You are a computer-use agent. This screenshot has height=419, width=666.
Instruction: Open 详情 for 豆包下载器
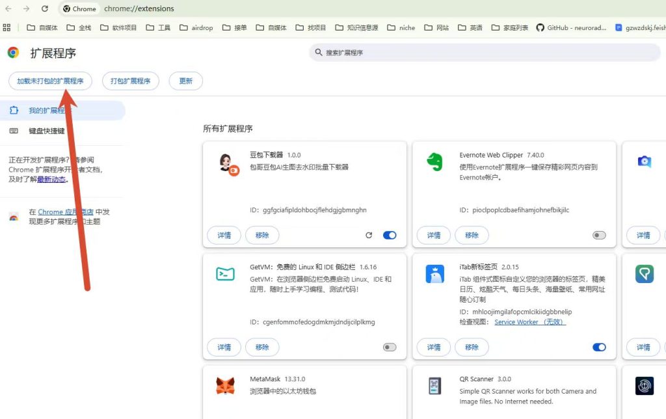point(224,235)
